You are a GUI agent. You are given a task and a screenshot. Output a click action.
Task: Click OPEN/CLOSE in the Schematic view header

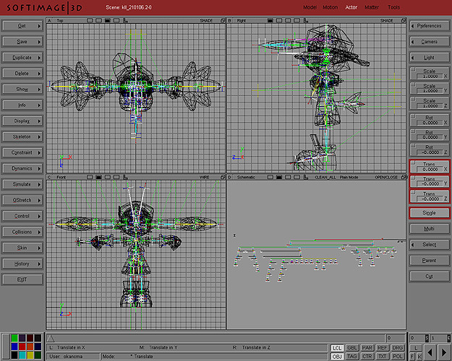(381, 177)
